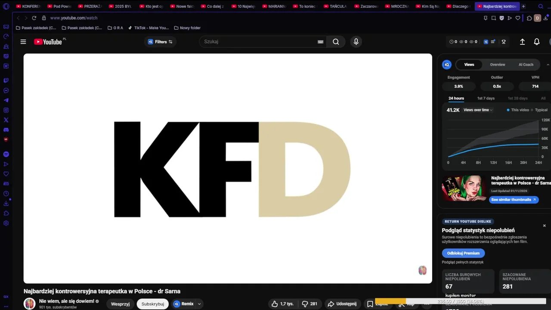This screenshot has height=310, width=551.
Task: Like the video (1,7 tys.)
Action: tap(282, 304)
